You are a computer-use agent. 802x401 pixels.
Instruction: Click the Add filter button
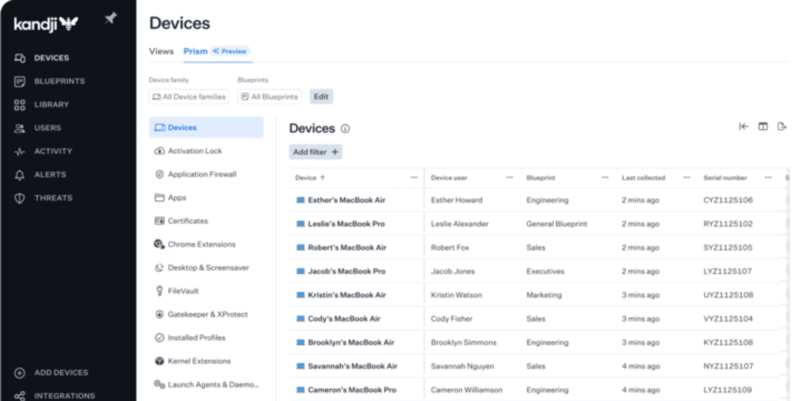click(x=315, y=152)
